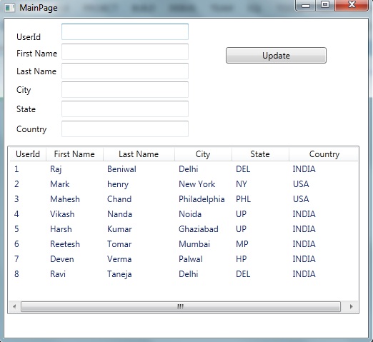The height and width of the screenshot is (342, 373).
Task: Click the City column header
Action: tap(203, 154)
